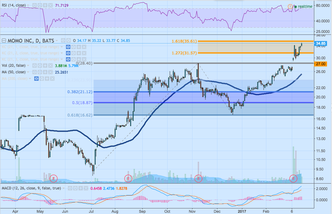
Task: Click the earnings marker near November
Action: coord(198,178)
